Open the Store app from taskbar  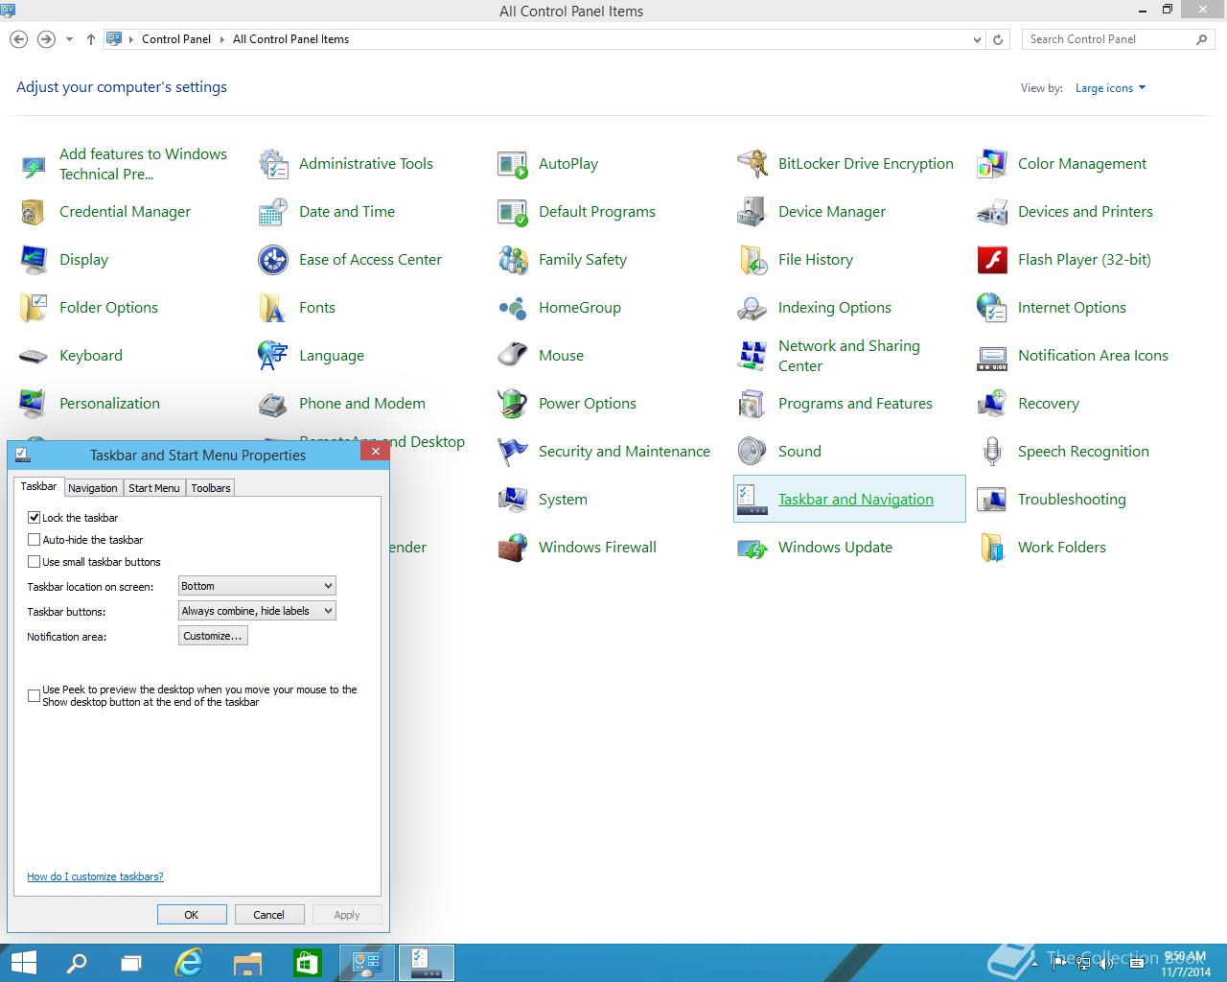(x=307, y=963)
